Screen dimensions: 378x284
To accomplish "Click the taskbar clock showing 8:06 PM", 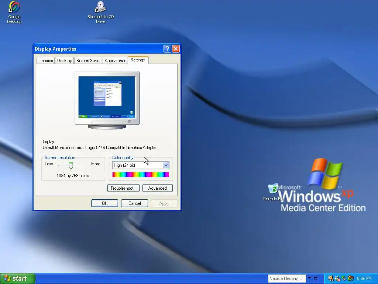I will pos(364,278).
